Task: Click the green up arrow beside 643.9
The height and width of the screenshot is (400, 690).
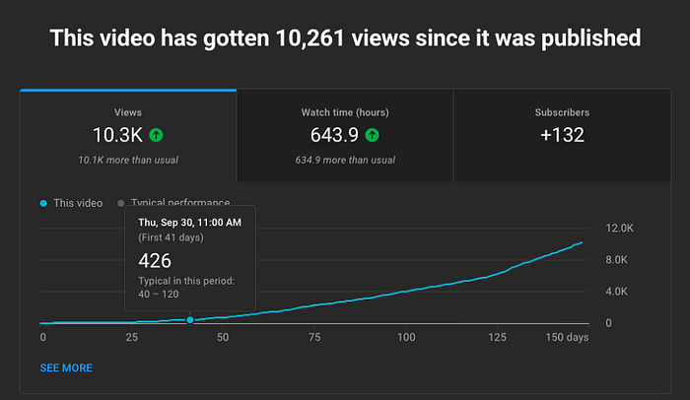Action: click(372, 135)
